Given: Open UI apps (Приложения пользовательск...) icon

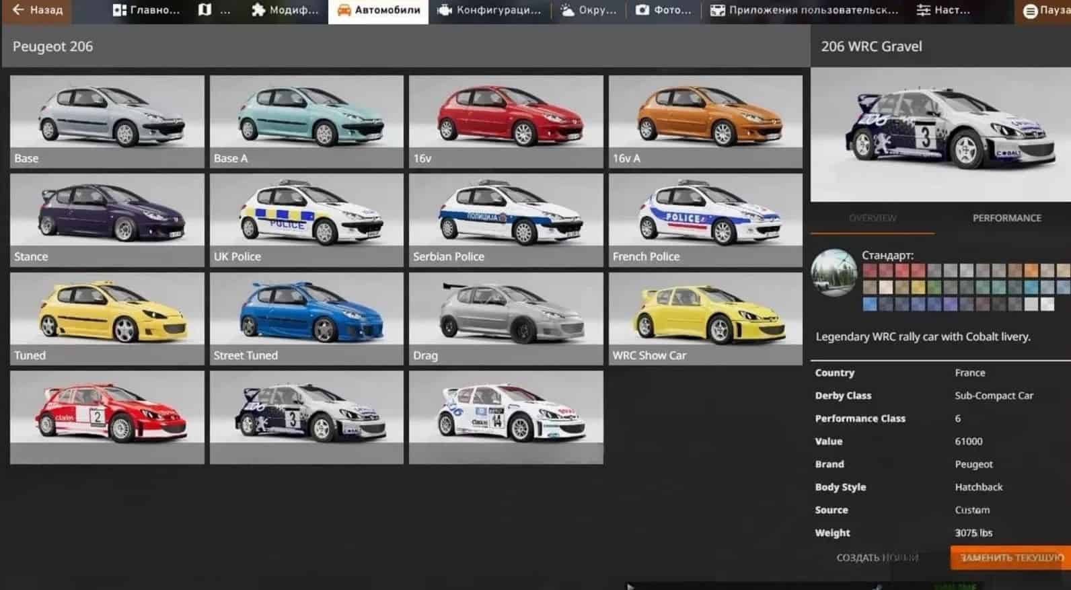Looking at the screenshot, I should coord(718,10).
